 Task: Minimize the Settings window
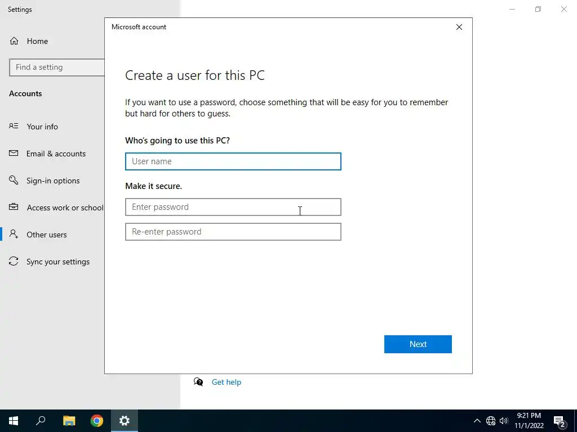click(512, 9)
